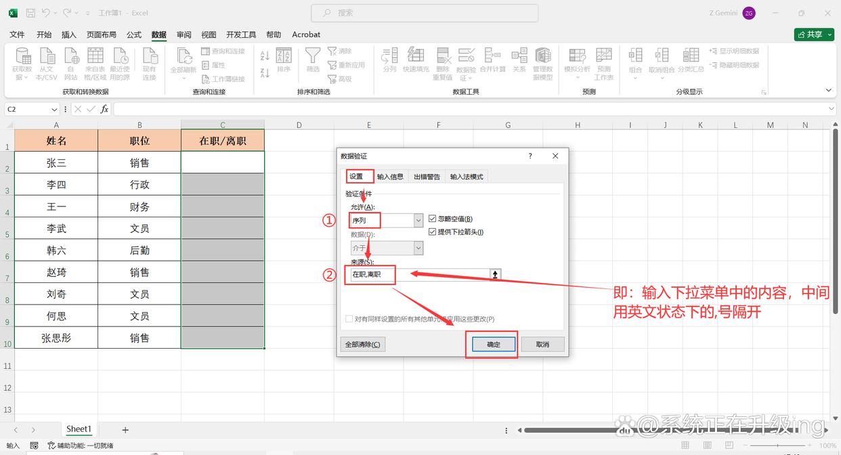841x455 pixels.
Task: Toggle the 筛选 (Filter) funnel icon
Action: 312,56
